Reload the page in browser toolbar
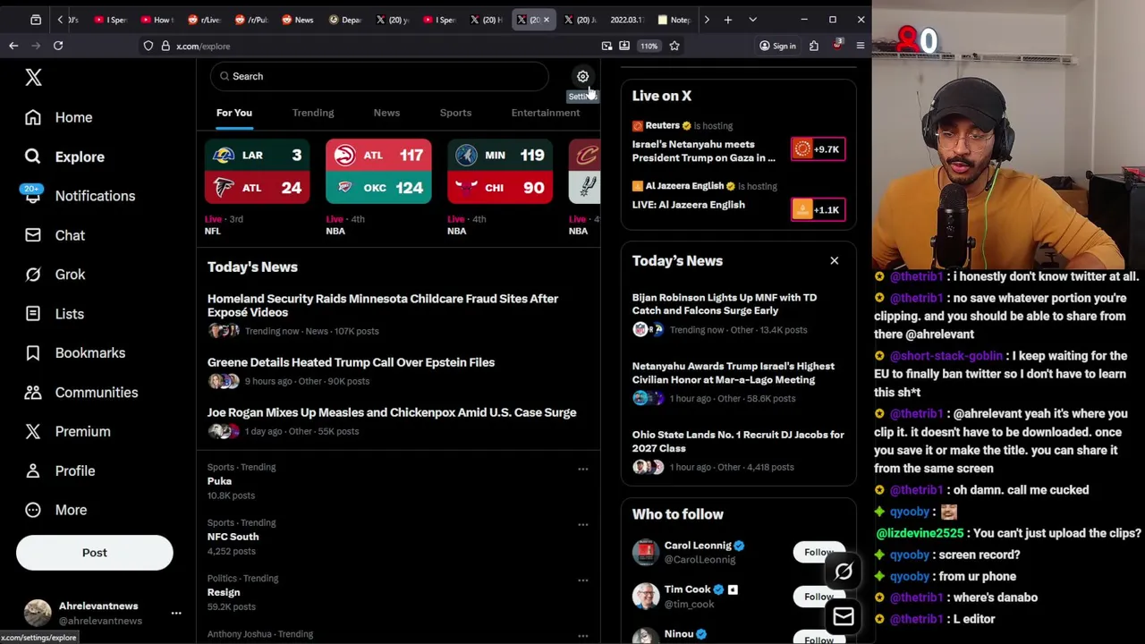This screenshot has width=1145, height=644. coord(58,46)
